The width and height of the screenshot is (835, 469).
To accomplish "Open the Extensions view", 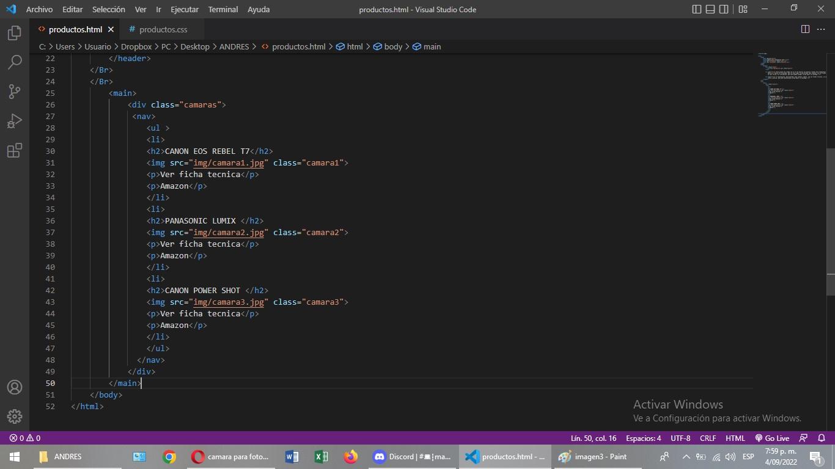I will [15, 150].
